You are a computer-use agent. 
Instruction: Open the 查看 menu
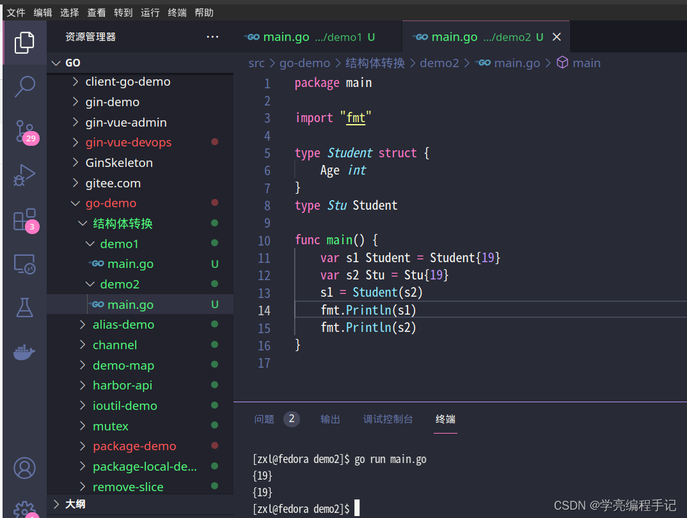tap(97, 12)
